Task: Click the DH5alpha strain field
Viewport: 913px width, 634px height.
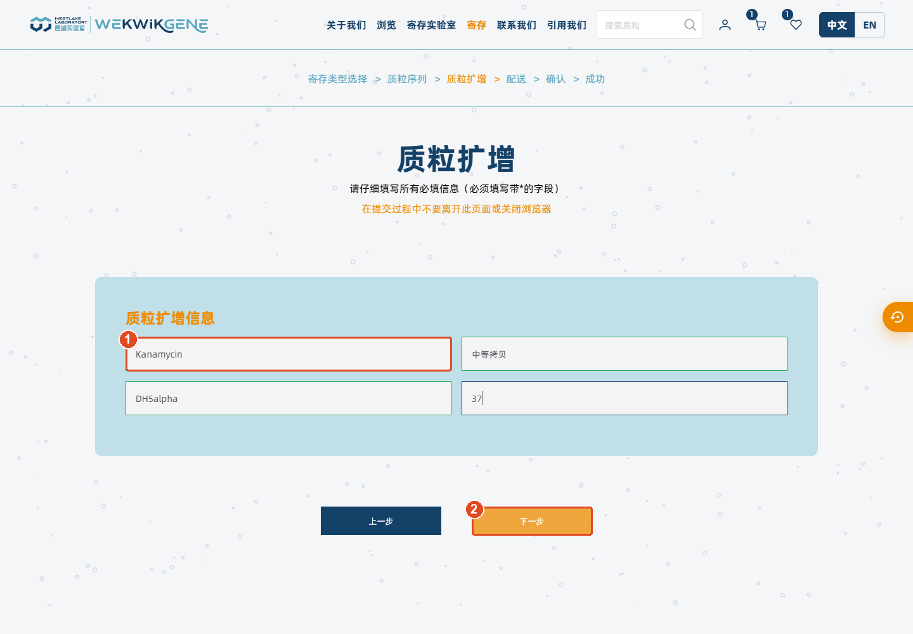Action: [288, 398]
